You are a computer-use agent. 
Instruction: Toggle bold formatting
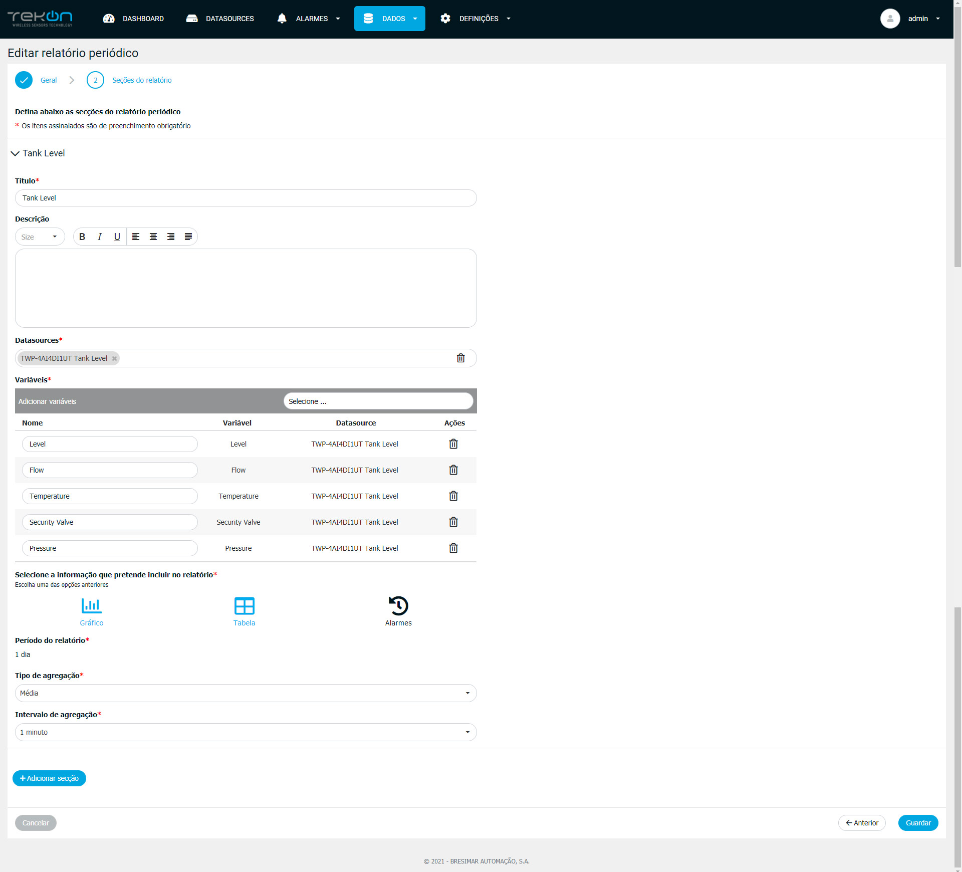(82, 237)
